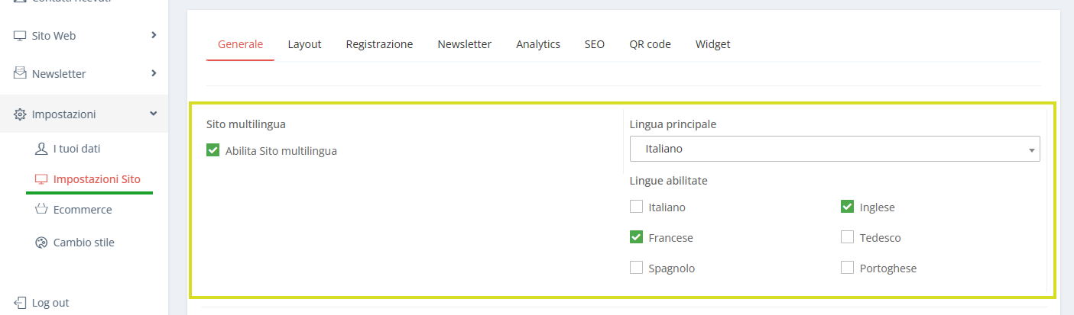
Task: Click the Cambio stile palette icon
Action: [x=42, y=243]
